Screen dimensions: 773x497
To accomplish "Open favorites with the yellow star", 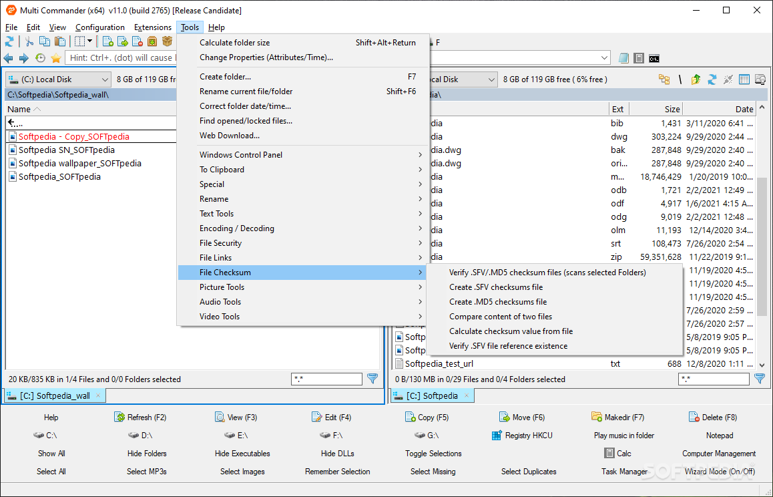I will 56,58.
